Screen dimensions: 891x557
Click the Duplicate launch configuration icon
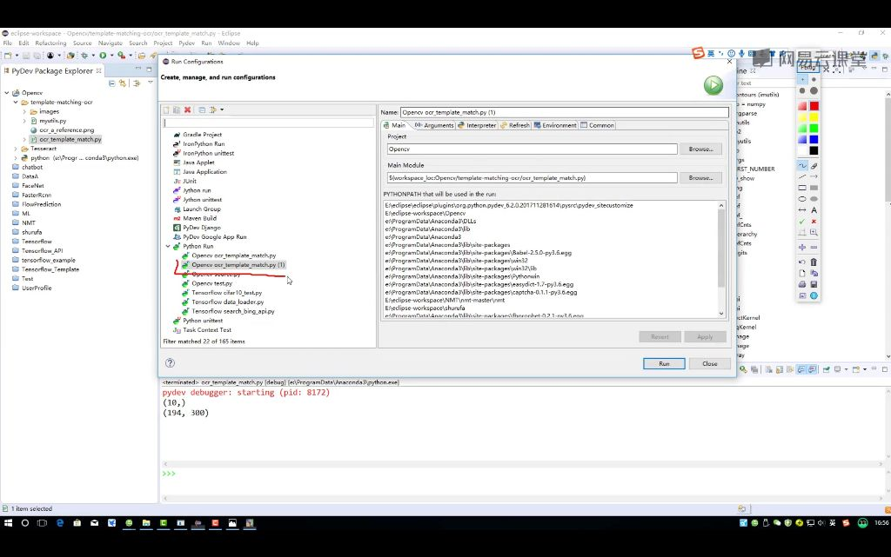(x=177, y=110)
